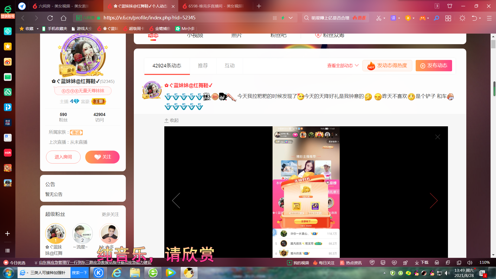The height and width of the screenshot is (279, 496).
Task: Open the apps grid icon in toolbar
Action: [x=448, y=18]
